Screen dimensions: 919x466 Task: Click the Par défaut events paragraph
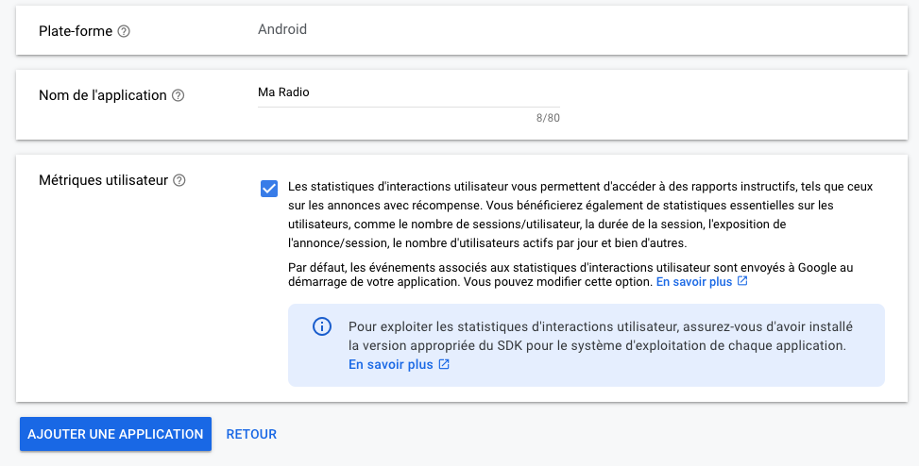(570, 275)
